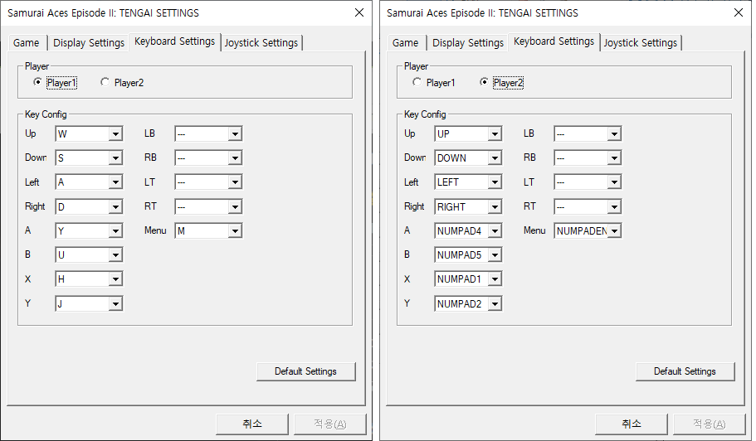756x441 pixels.
Task: Open Up dropdown showing UP
Action: (468, 133)
